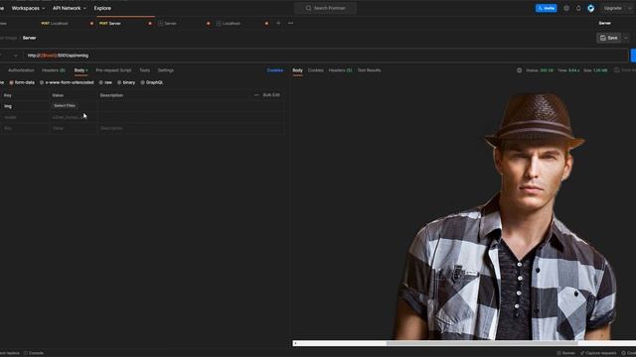Image resolution: width=636 pixels, height=357 pixels.
Task: Expand the arrow next to Upgrade
Action: coord(630,8)
